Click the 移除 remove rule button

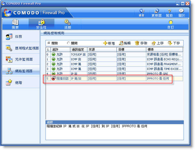click(x=141, y=43)
